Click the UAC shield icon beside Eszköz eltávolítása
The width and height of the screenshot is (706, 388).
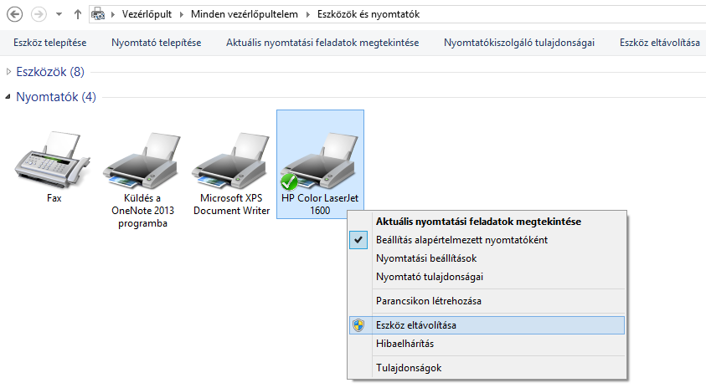358,325
